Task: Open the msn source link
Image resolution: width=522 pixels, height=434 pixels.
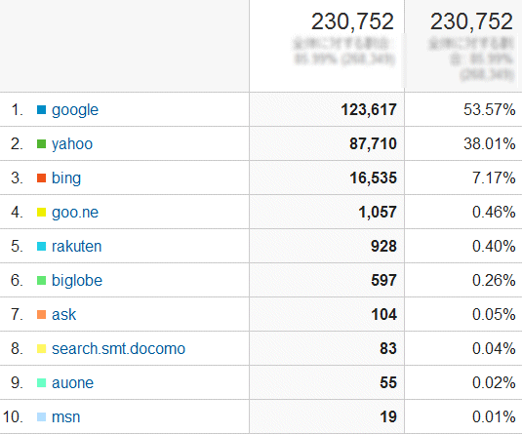Action: pyautogui.click(x=66, y=417)
